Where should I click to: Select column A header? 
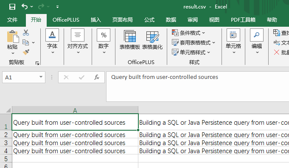click(x=75, y=110)
